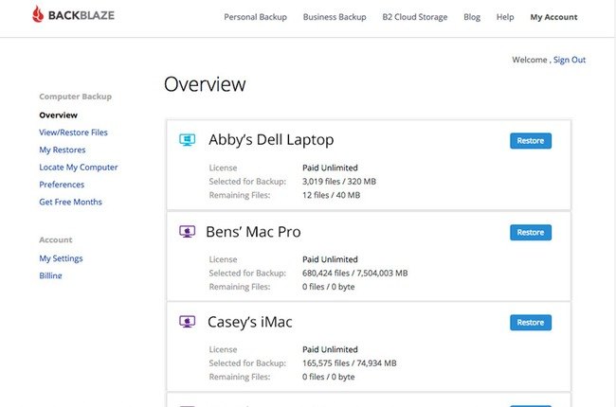This screenshot has height=407, width=616.
Task: Select My Account in top navigation
Action: coord(553,17)
